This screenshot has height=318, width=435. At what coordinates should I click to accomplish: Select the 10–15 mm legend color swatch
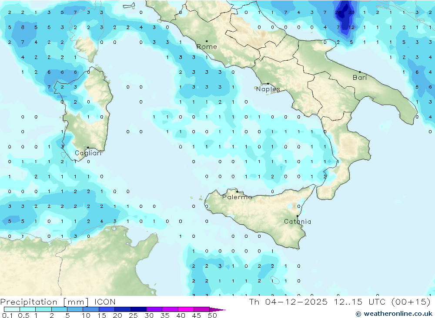pos(91,309)
